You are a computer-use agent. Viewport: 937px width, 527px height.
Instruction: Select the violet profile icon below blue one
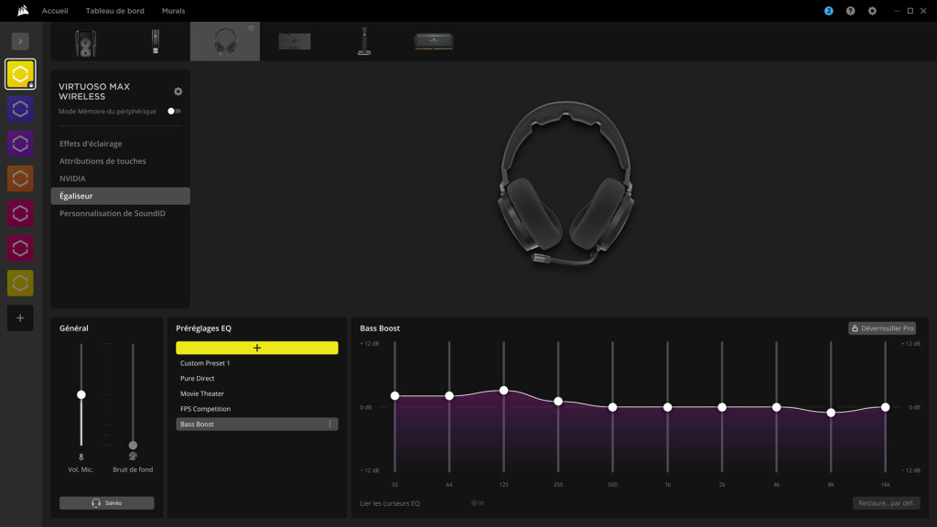point(20,144)
